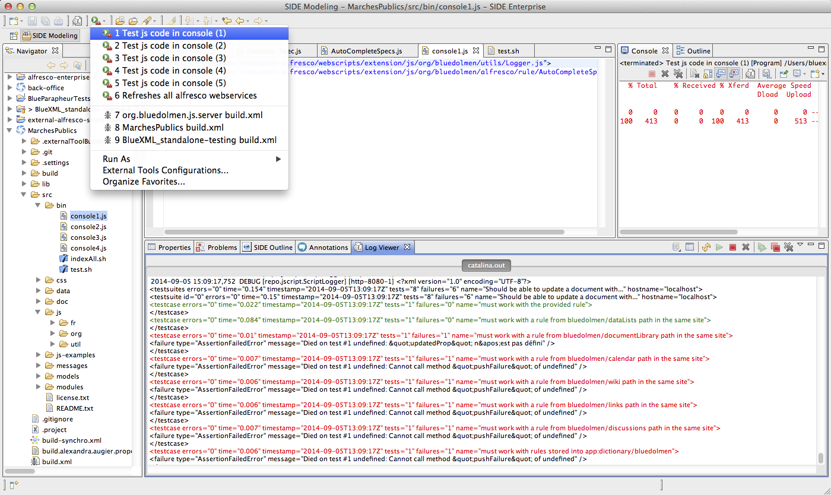Click the catalina.out log tab
Screen dimensions: 831x495
pos(486,265)
